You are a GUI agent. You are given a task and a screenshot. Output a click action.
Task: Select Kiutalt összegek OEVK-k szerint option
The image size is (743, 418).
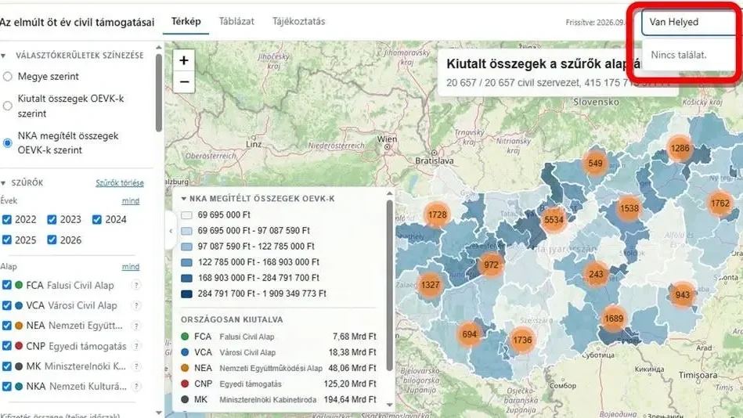coord(7,106)
